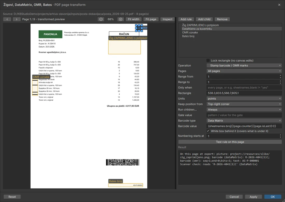This screenshot has height=202, width=285.
Task: Zoom out with the minus icon
Action: pyautogui.click(x=101, y=19)
